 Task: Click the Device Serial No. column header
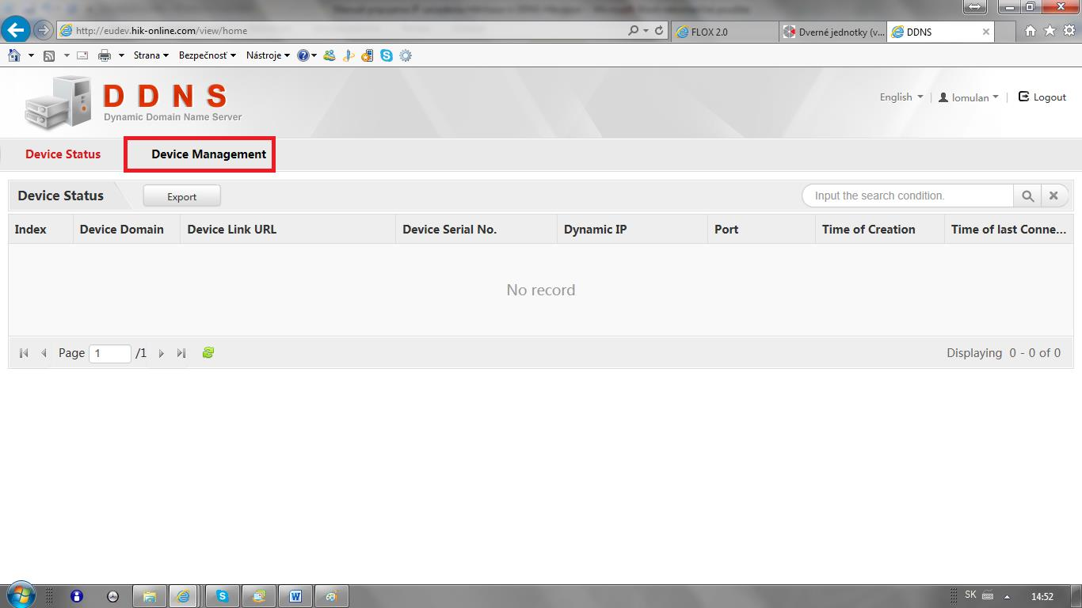(x=476, y=230)
